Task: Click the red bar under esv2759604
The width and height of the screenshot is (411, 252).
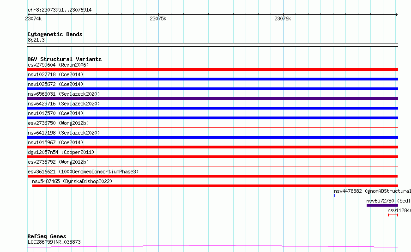Action: (x=212, y=69)
